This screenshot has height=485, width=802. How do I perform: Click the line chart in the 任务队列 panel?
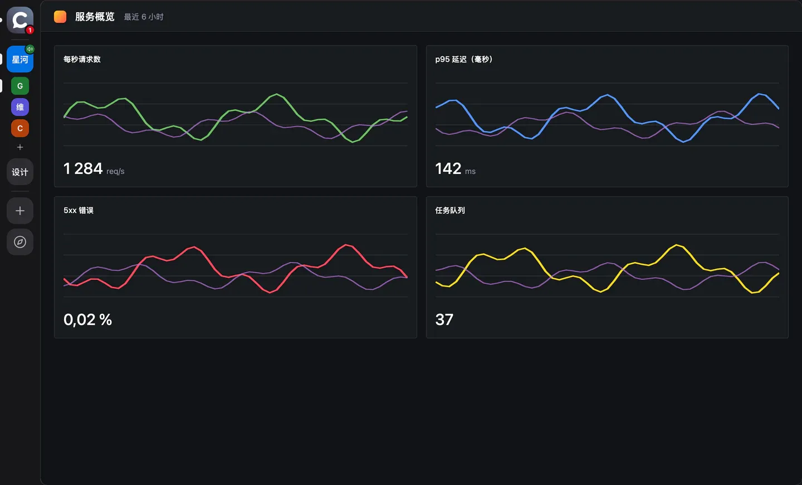pyautogui.click(x=607, y=266)
